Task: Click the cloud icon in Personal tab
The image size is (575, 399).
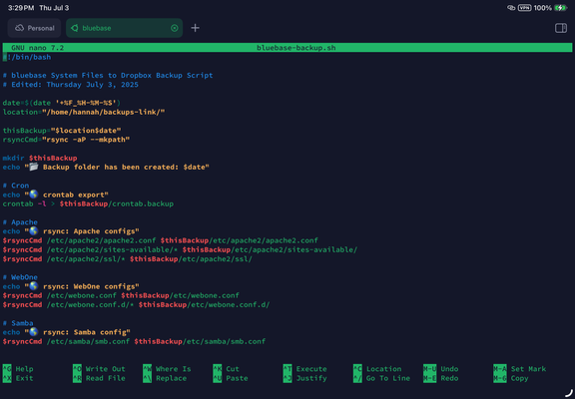Action: [x=19, y=28]
